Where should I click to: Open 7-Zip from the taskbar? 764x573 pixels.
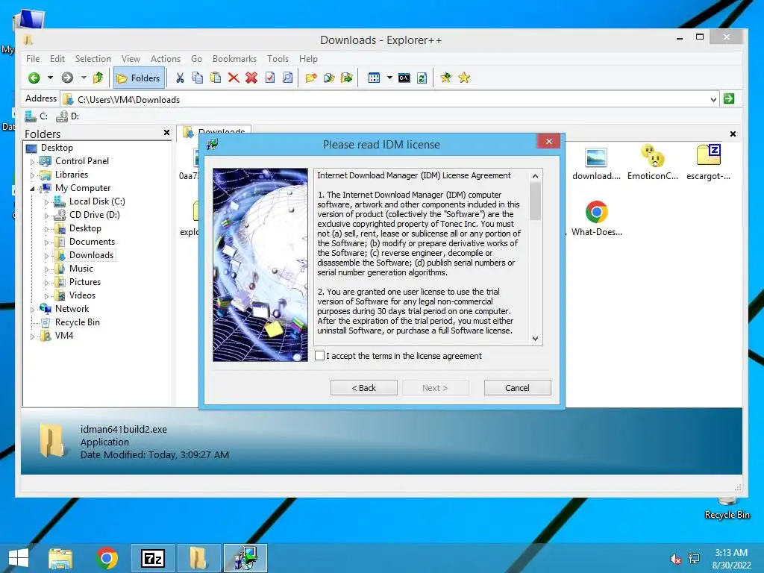pos(152,558)
